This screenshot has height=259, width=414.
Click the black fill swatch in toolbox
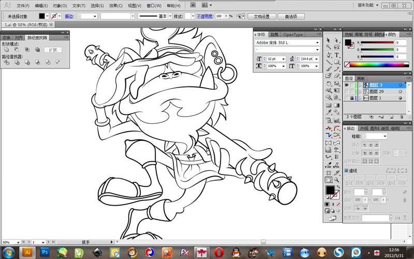pyautogui.click(x=330, y=190)
